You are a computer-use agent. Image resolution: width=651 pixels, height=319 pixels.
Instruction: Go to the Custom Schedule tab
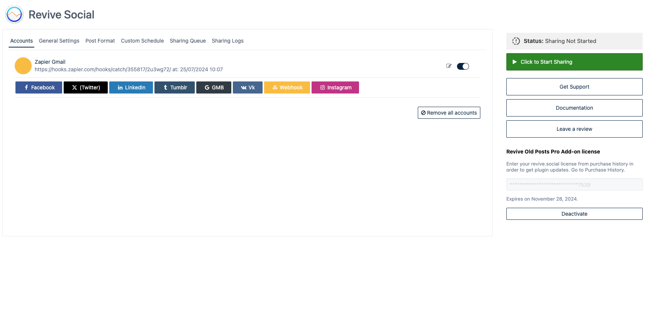coord(142,41)
